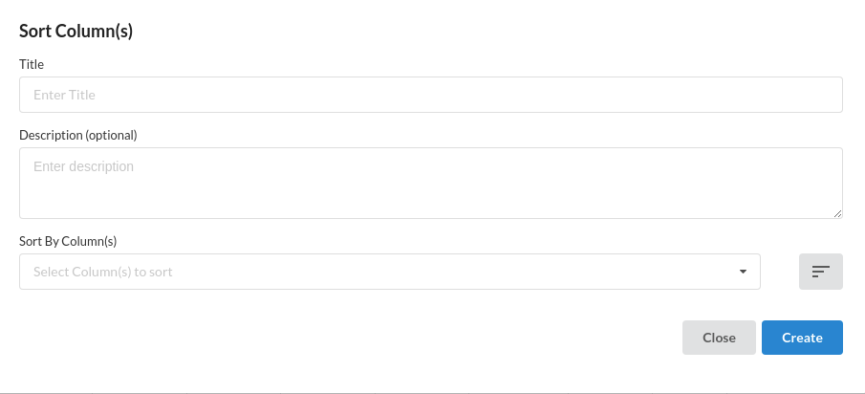Click the 'Select Column(s) to sort' placeholder text

[102, 272]
